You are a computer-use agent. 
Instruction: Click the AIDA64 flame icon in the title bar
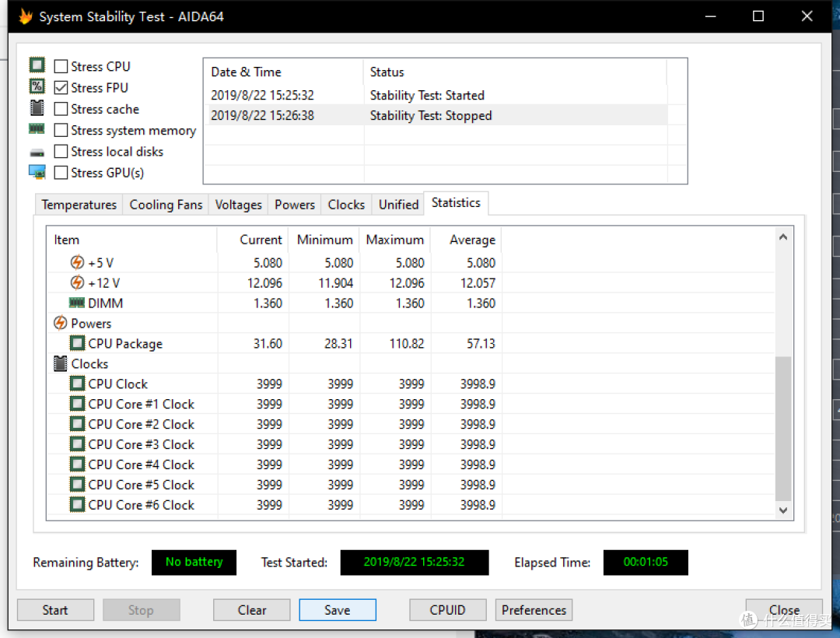(x=26, y=16)
